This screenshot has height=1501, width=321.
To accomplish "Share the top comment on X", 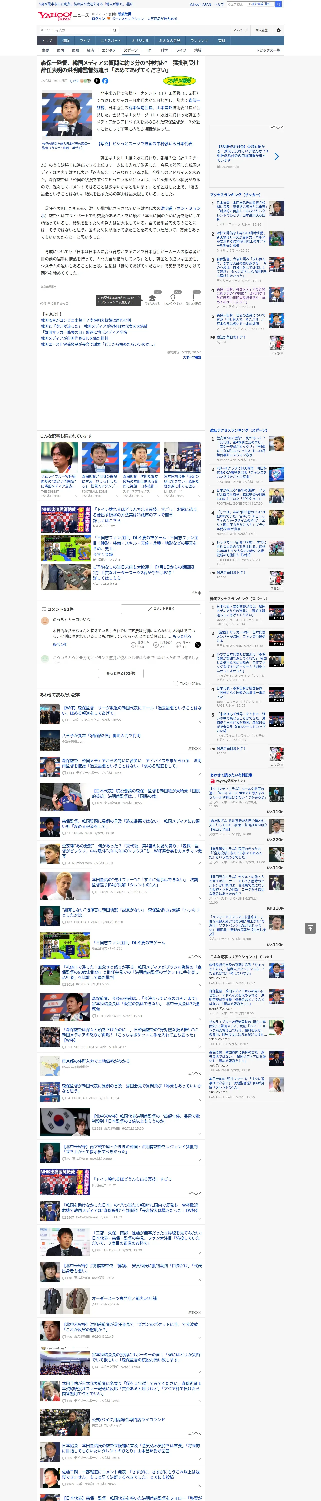I will [x=197, y=645].
